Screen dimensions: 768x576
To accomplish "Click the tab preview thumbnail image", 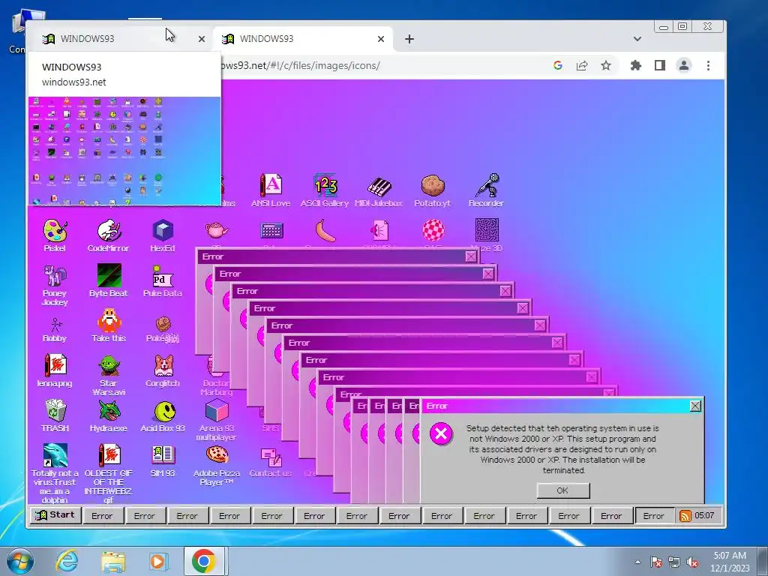I will (124, 151).
